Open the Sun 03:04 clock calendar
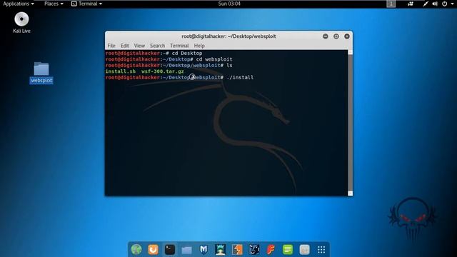The image size is (457, 257). [x=229, y=4]
